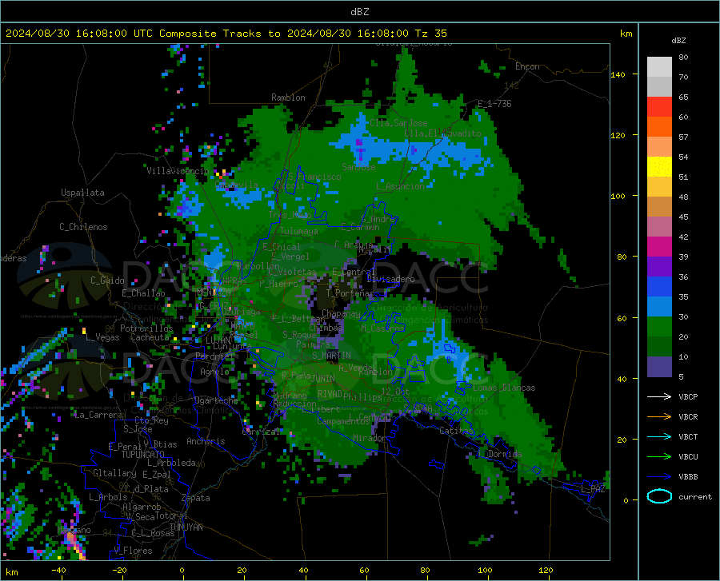The height and width of the screenshot is (581, 720).
Task: Click the TUPUNGATO label
Action: point(143,455)
